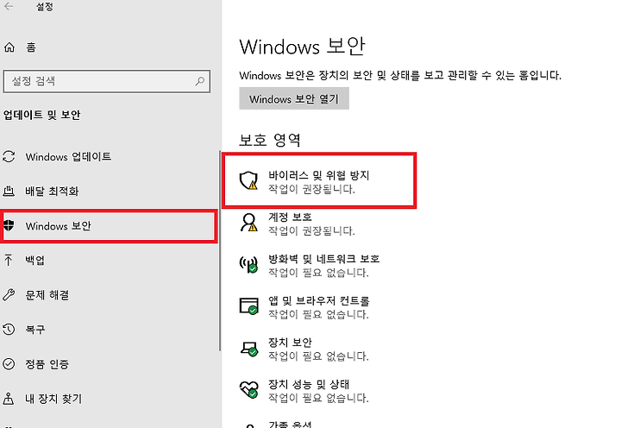Click the 문제 해결 wrench icon
The image size is (621, 428).
point(9,295)
